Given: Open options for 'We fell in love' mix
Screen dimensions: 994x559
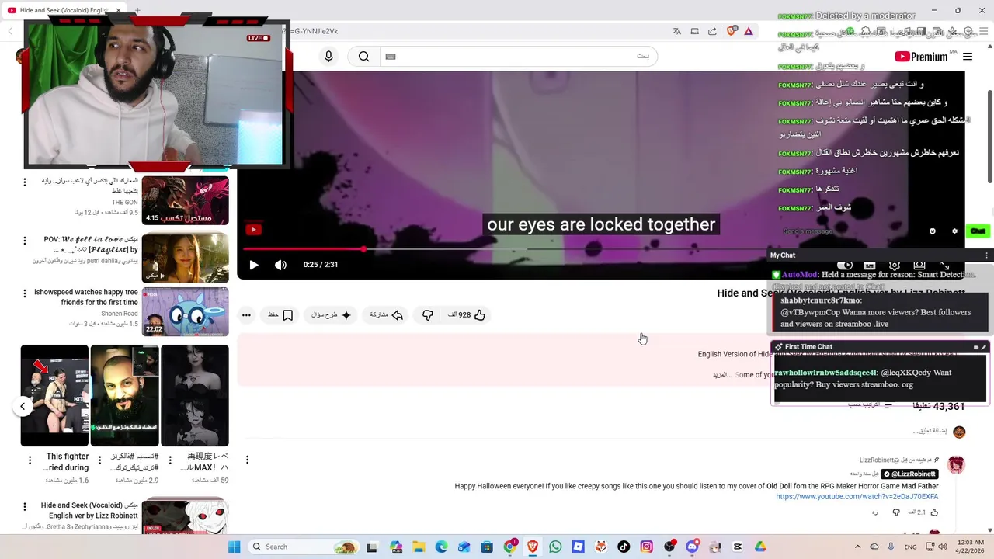Looking at the screenshot, I should tap(24, 241).
